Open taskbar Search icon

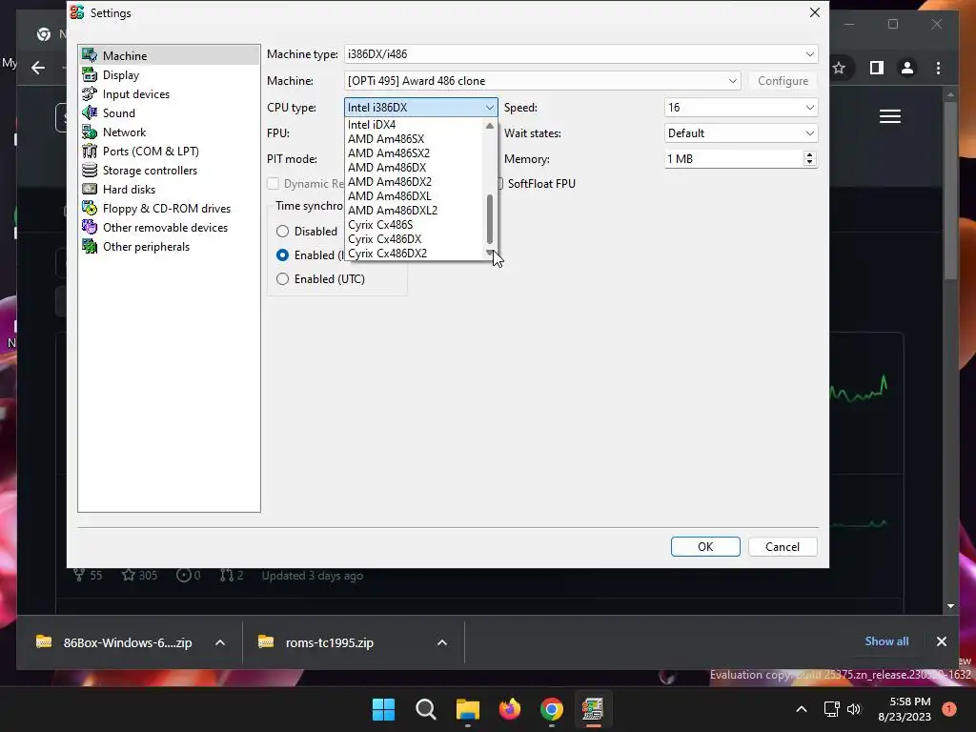tap(426, 709)
